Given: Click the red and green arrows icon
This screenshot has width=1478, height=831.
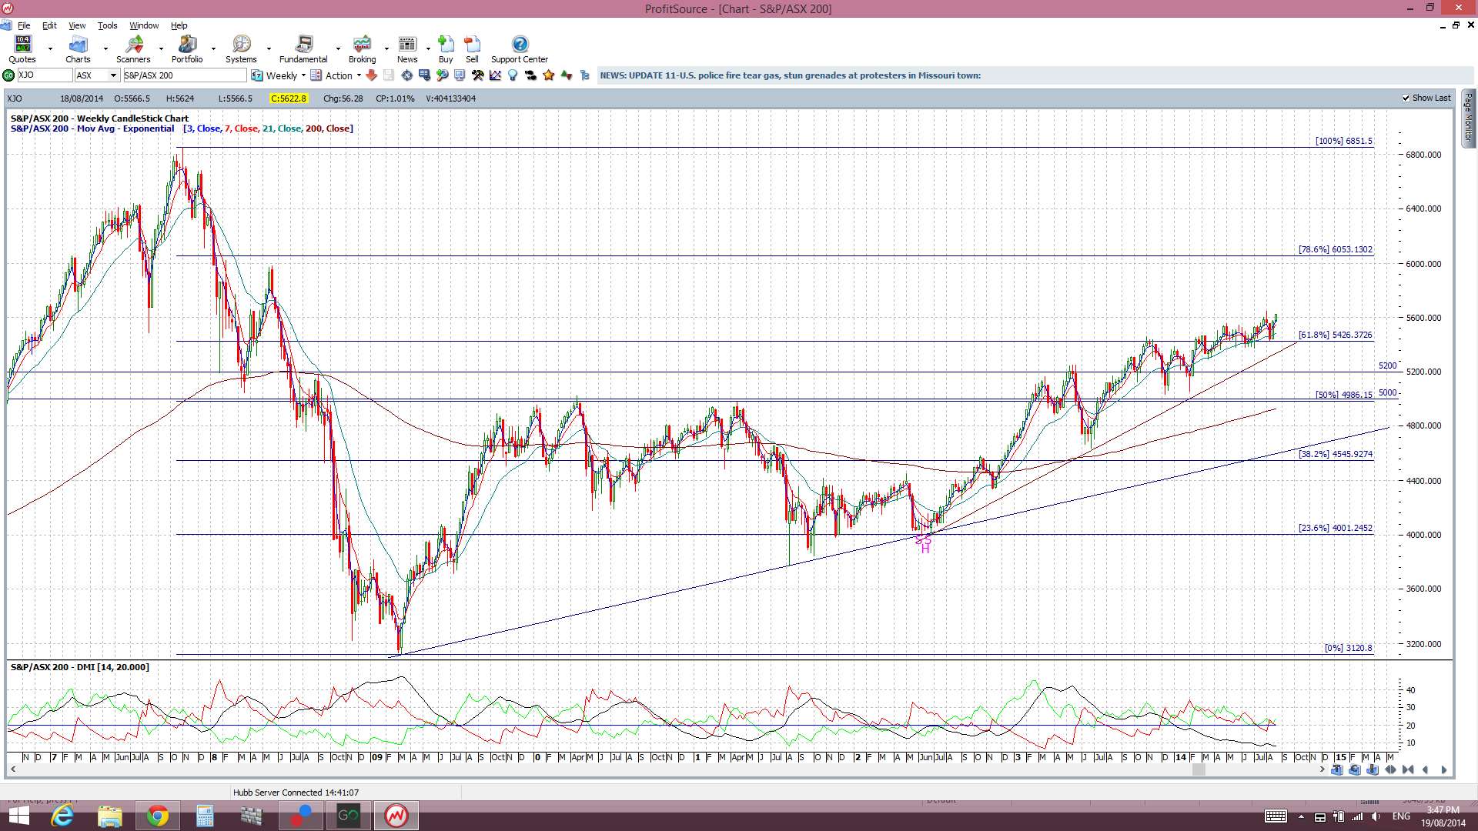Looking at the screenshot, I should [567, 75].
